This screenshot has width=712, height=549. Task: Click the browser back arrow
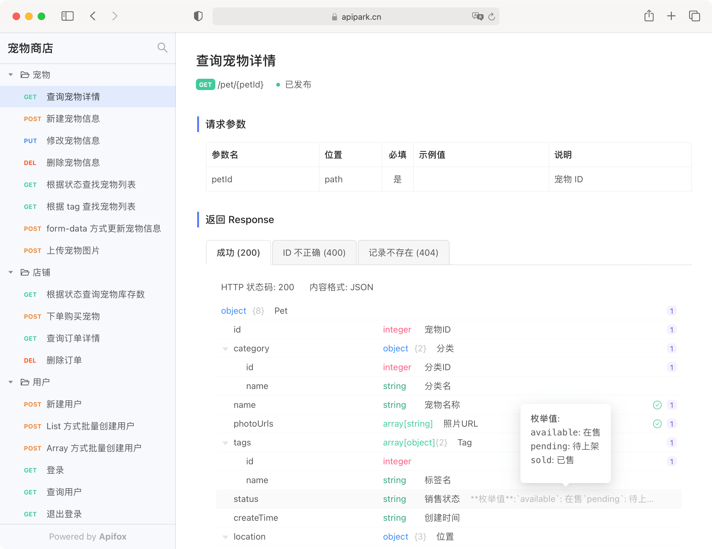93,16
